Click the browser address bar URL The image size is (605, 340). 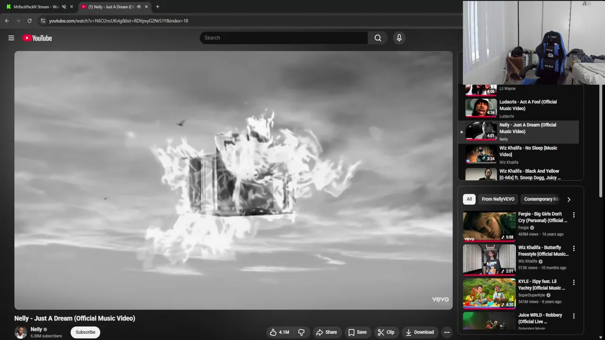click(x=119, y=21)
